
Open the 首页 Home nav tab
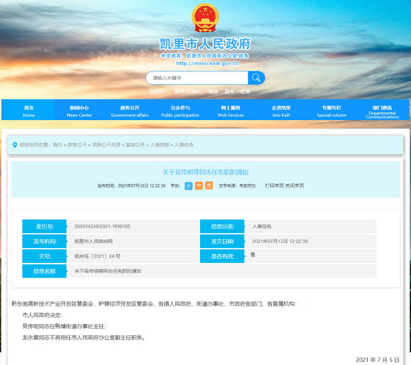pos(28,111)
